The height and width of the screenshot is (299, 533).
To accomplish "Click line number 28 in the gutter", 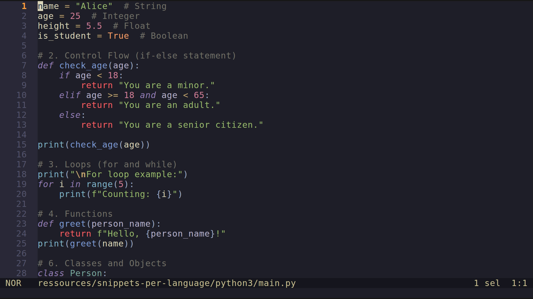I will [21, 273].
